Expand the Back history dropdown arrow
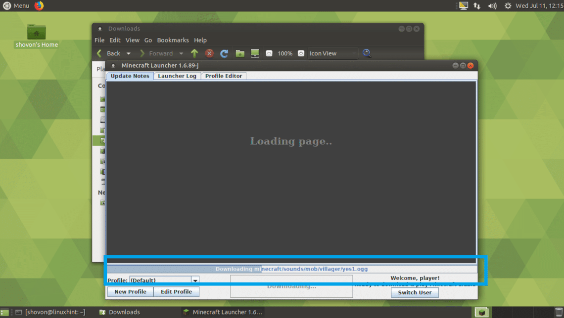Screen dimensions: 564x318 129,53
